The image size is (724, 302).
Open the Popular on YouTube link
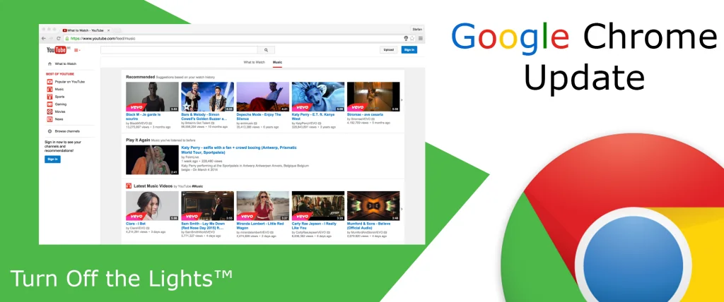(x=70, y=82)
